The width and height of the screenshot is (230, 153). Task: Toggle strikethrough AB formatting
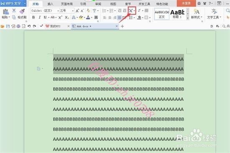point(53,17)
